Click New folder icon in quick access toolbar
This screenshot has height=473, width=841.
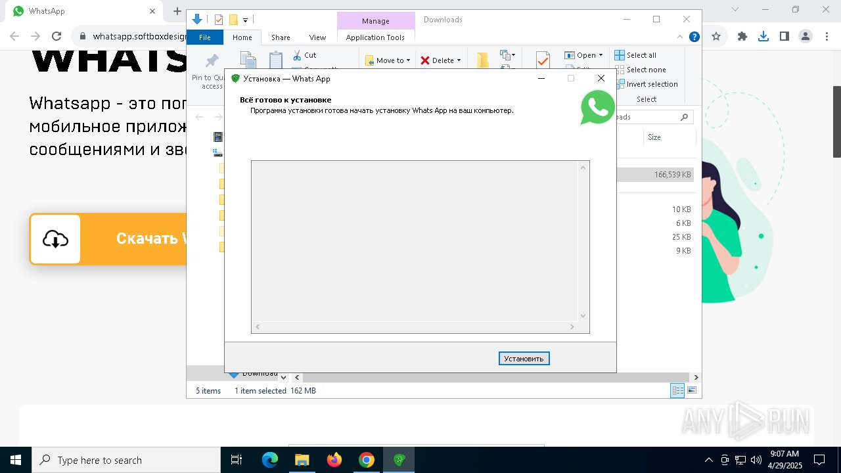click(233, 20)
